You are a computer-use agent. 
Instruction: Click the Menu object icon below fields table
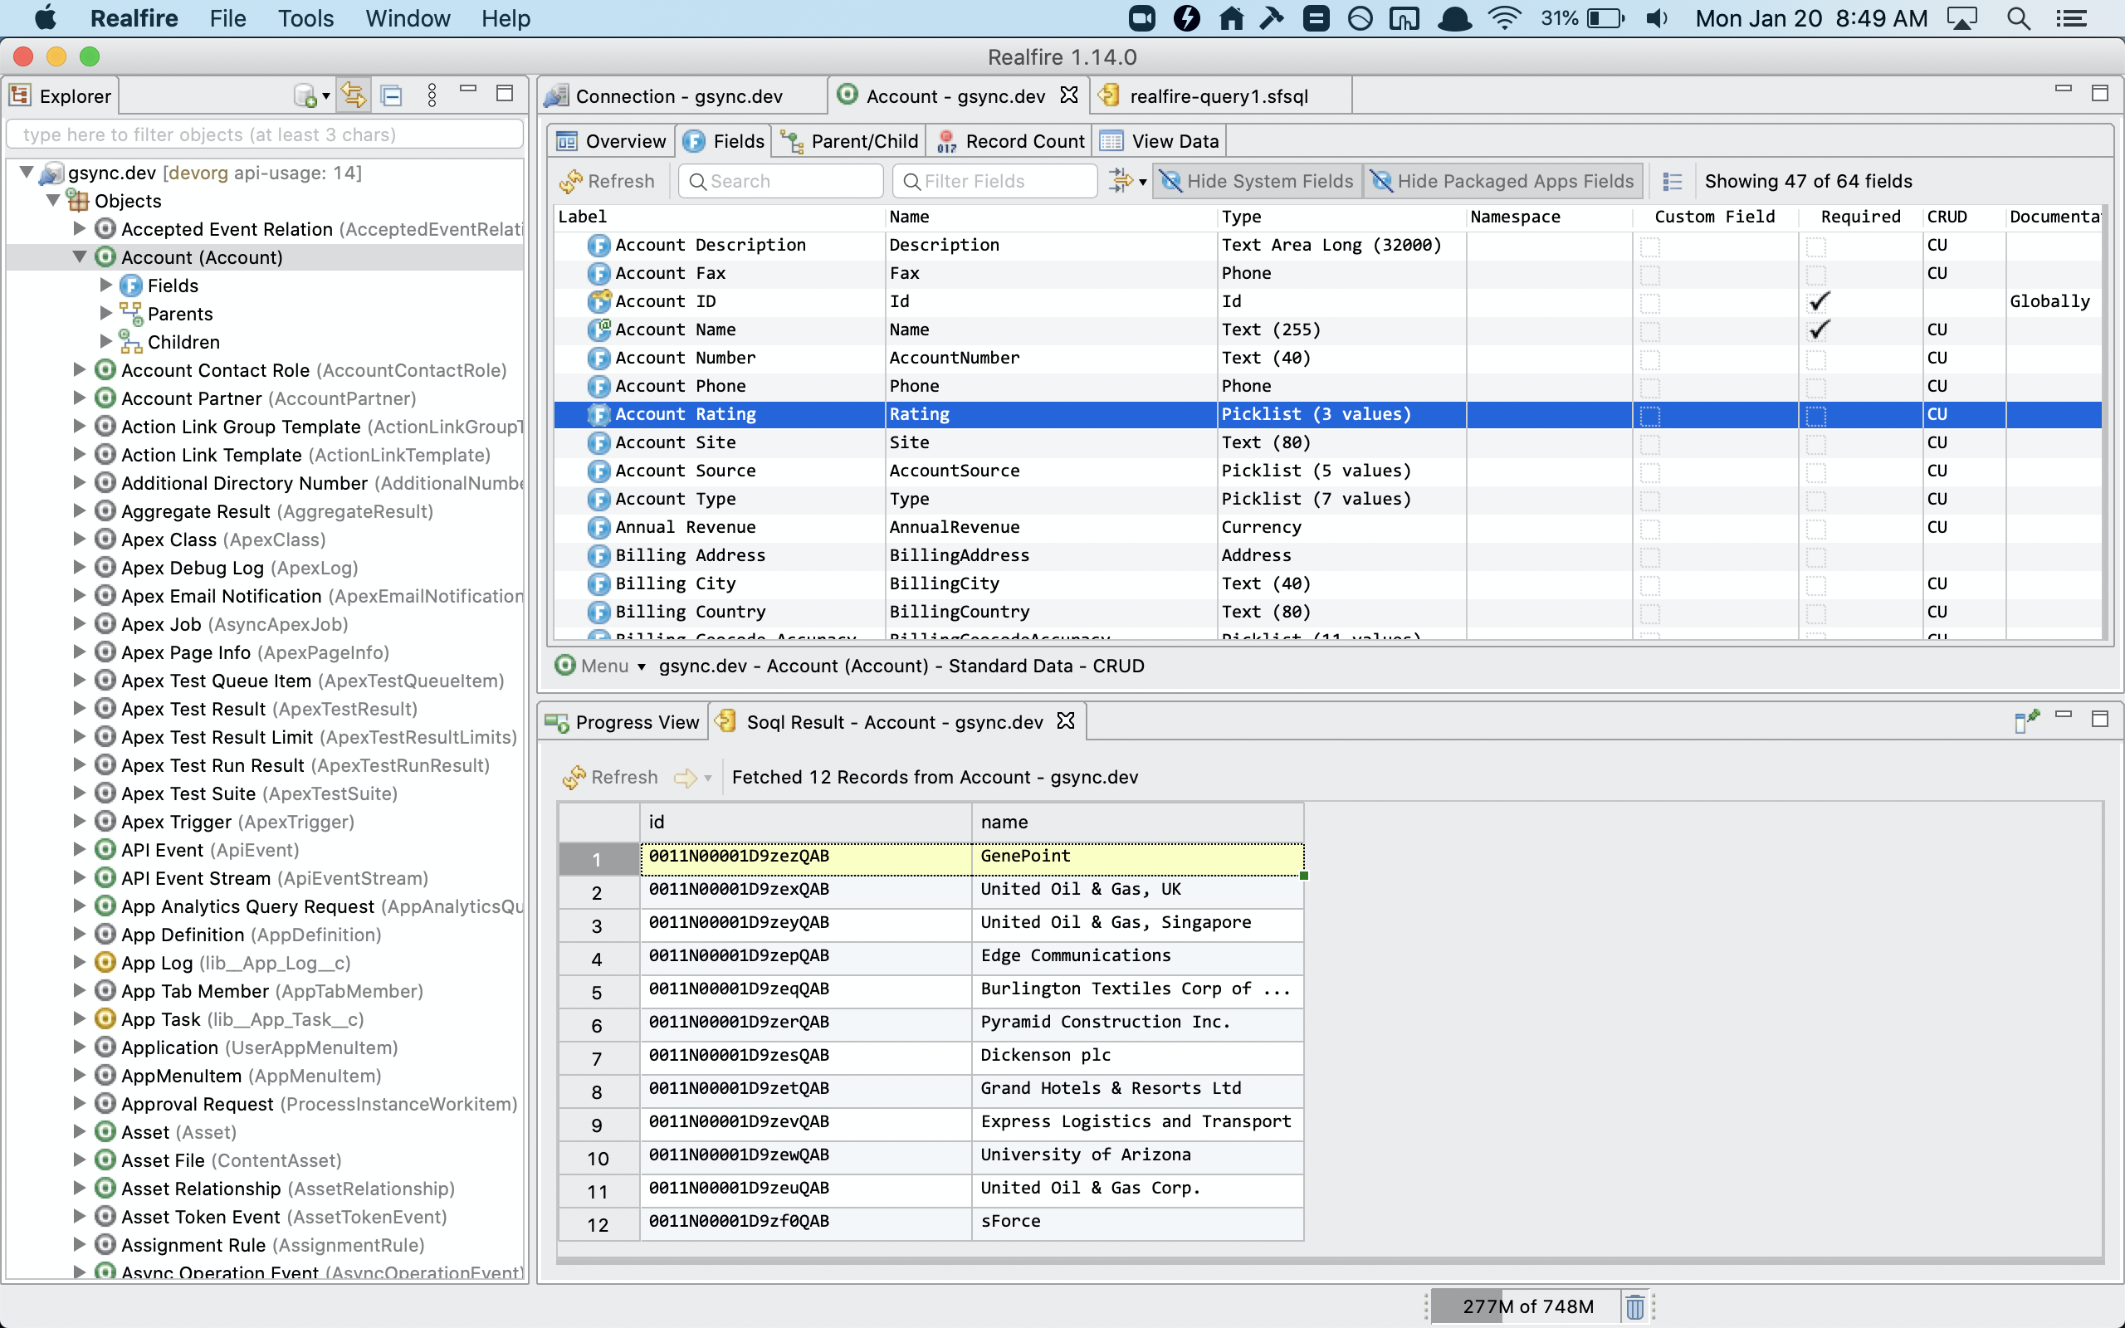point(565,666)
